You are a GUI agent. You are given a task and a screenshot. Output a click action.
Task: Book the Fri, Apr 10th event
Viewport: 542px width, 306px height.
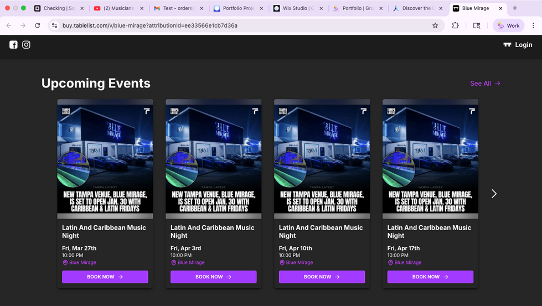322,277
